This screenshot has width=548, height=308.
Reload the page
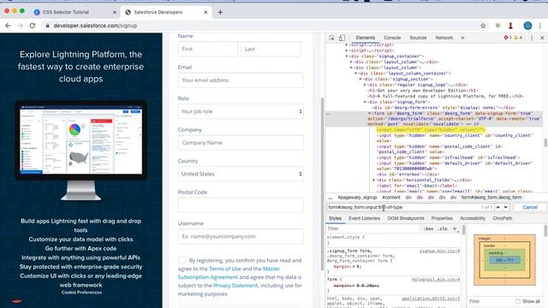[33, 26]
